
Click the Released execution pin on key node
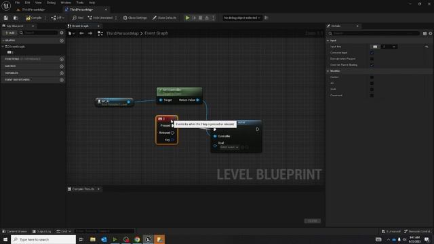tap(173, 133)
